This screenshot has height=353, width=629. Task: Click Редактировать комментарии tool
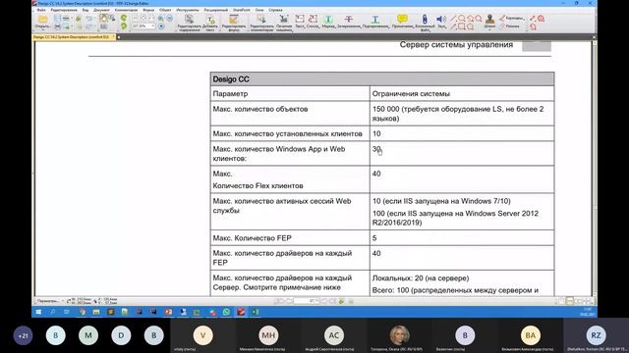(261, 23)
